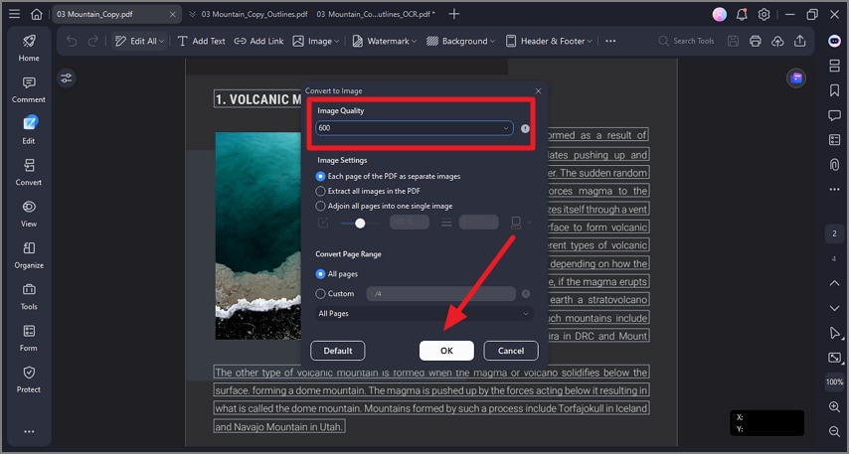Open the bookmarks panel icon
The height and width of the screenshot is (454, 849).
834,90
